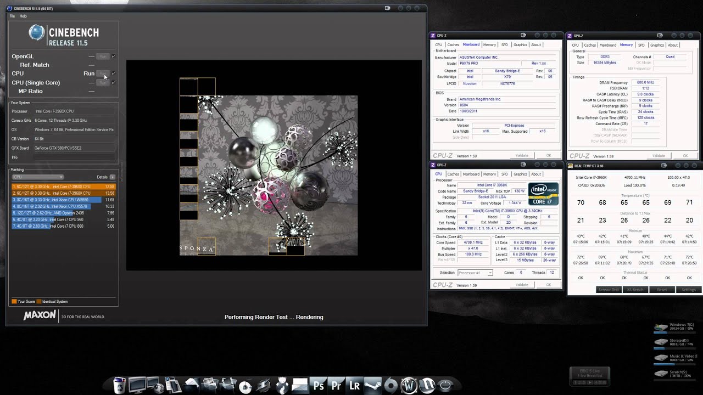Launch the mail envelope icon in the dock
Viewport: 703px width, 395px height.
(300, 385)
